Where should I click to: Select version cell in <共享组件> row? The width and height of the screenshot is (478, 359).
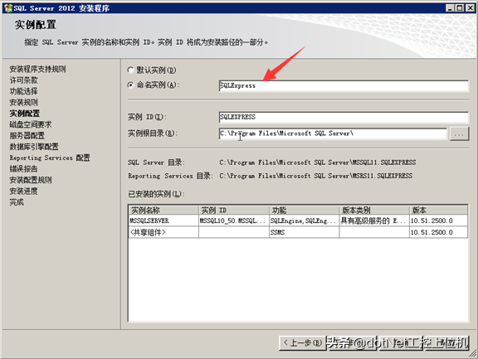click(438, 232)
